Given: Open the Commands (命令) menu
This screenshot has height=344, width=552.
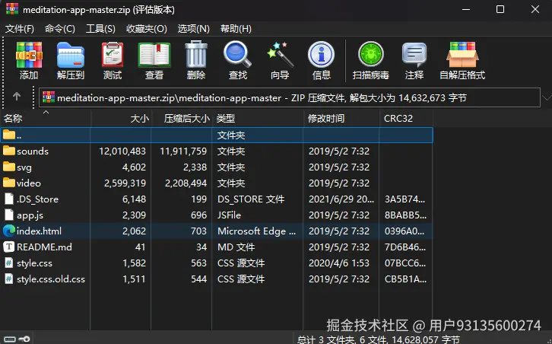Looking at the screenshot, I should click(x=60, y=29).
